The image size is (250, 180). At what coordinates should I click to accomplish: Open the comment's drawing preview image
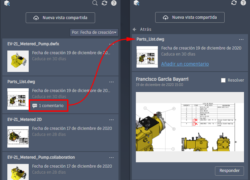[190, 126]
